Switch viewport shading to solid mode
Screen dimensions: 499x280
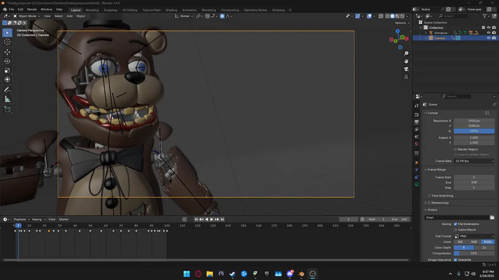[x=393, y=16]
